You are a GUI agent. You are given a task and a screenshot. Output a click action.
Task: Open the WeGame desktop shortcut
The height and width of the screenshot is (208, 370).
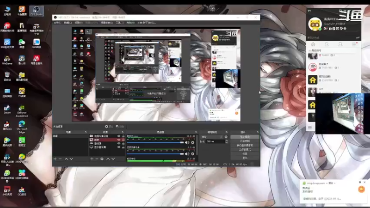pos(7,60)
